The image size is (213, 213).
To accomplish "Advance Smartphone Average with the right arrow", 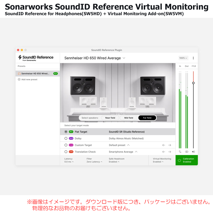I will (x=170, y=151).
